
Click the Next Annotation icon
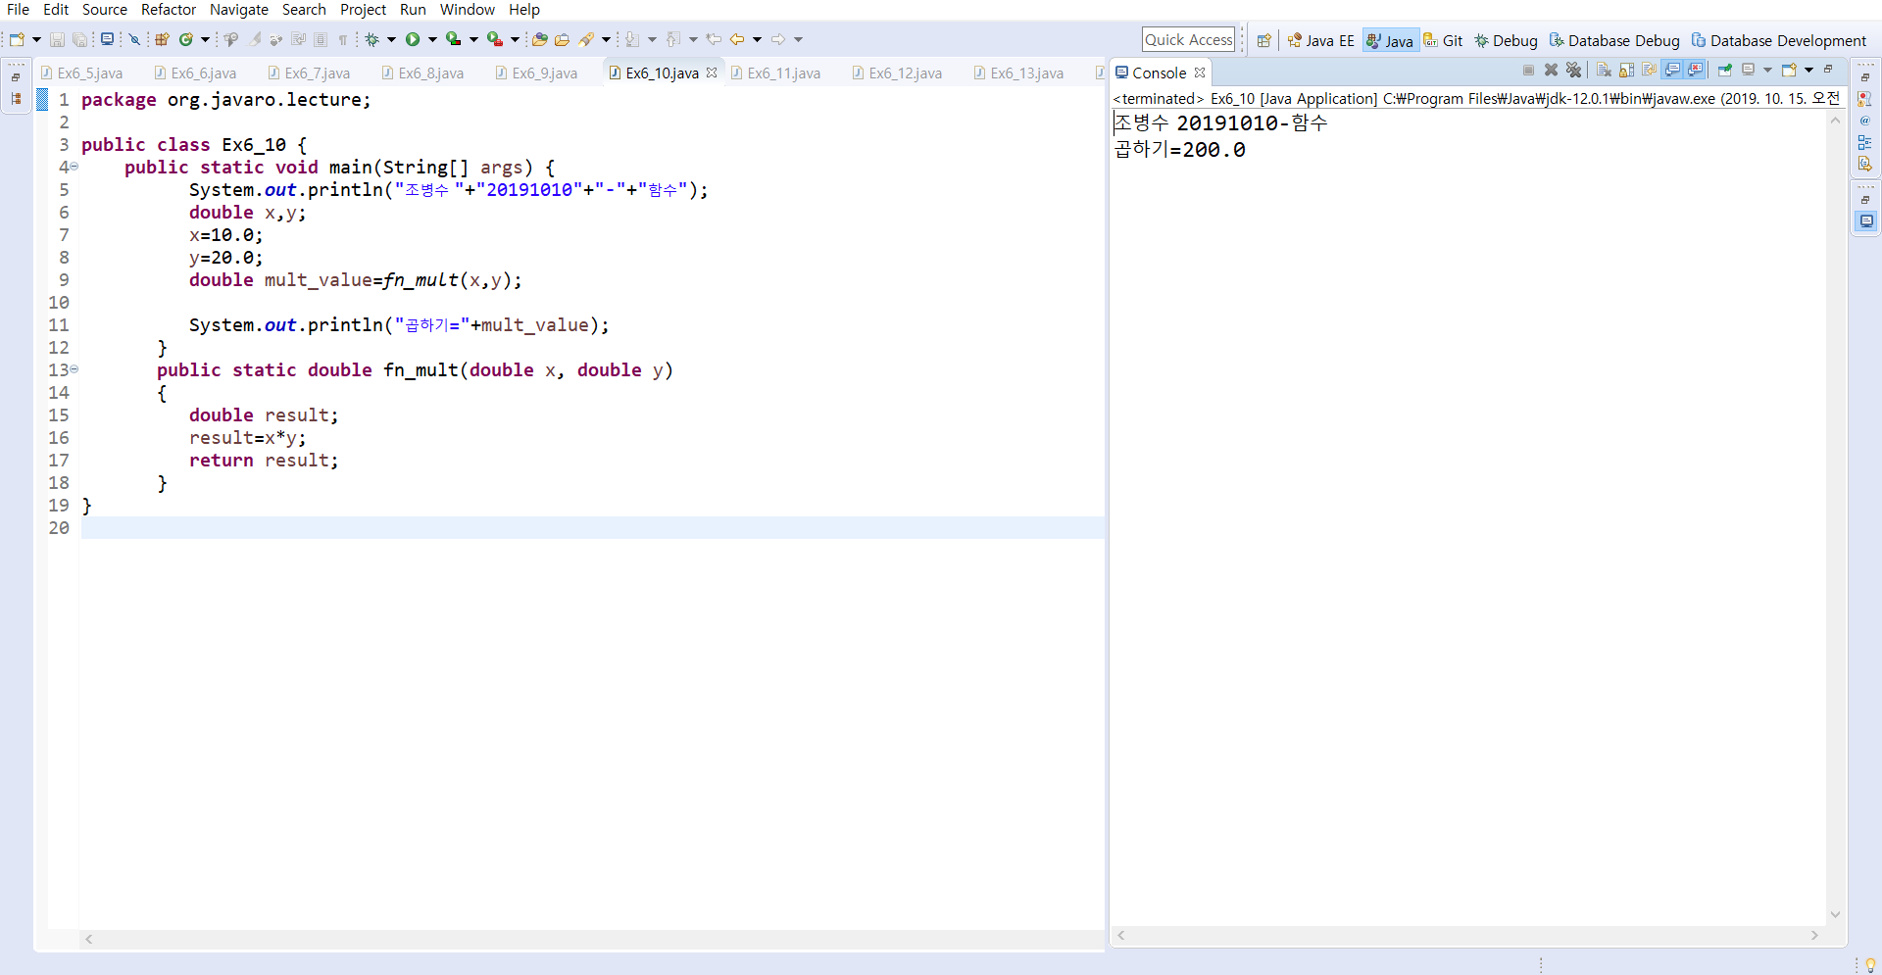tap(632, 39)
